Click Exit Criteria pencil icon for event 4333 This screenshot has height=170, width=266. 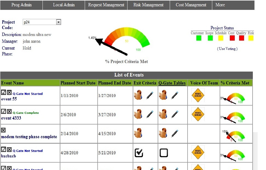pyautogui.click(x=149, y=114)
